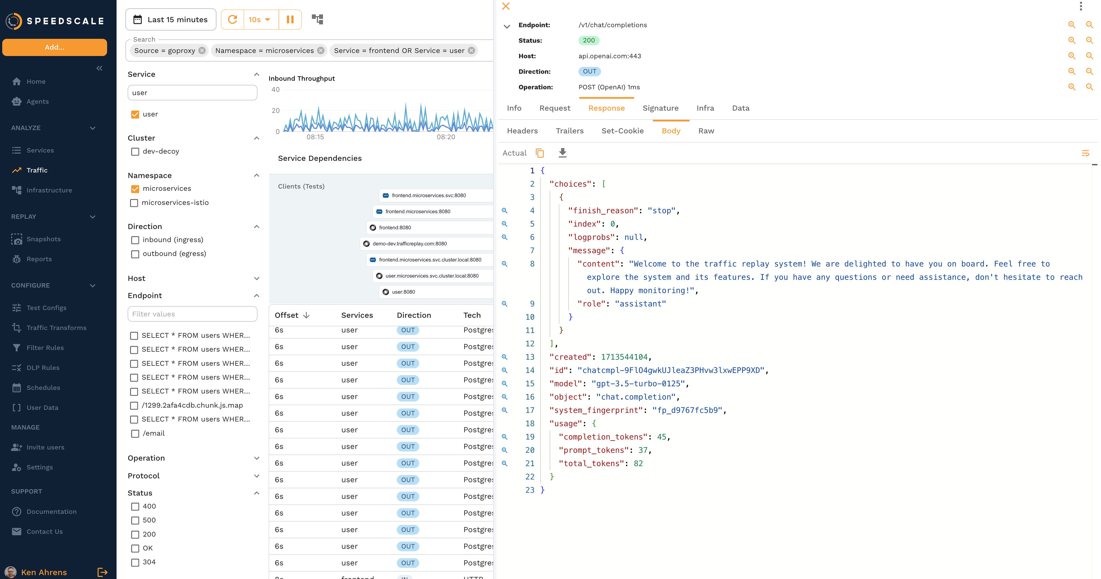Image resolution: width=1101 pixels, height=579 pixels.
Task: Click the magnifier beside the model line
Action: (505, 384)
